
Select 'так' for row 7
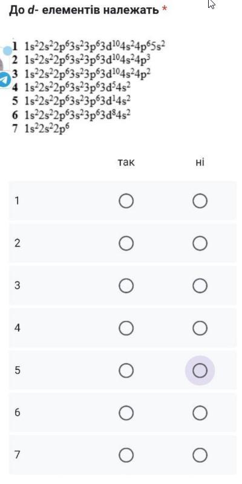pos(126,455)
